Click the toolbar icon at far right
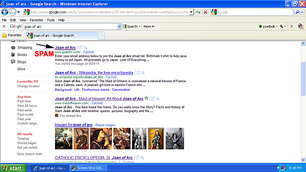Viewport: 306px width, 172px height. click(301, 26)
